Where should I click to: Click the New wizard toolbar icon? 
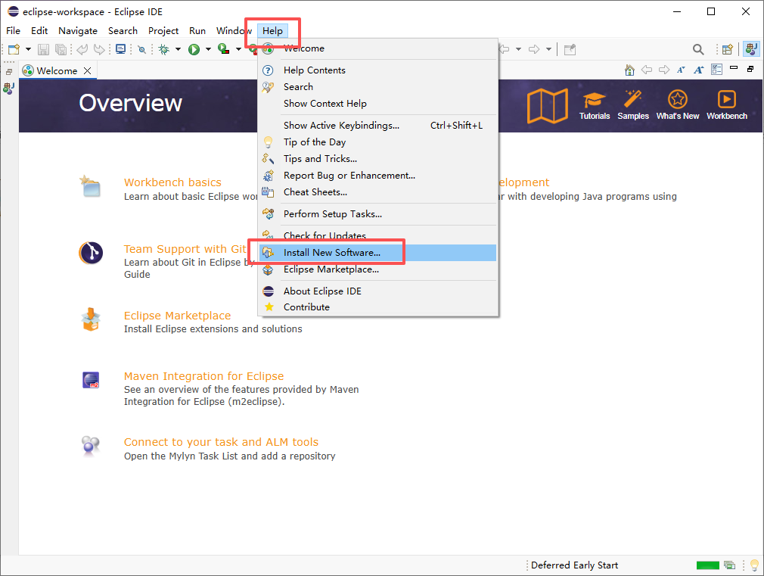coord(14,49)
